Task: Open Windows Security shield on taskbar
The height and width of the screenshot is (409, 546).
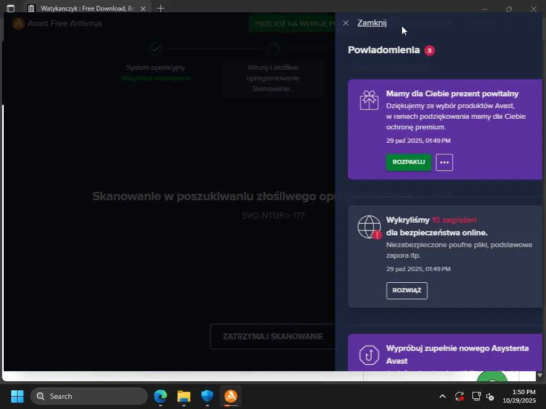Action: coord(207,396)
